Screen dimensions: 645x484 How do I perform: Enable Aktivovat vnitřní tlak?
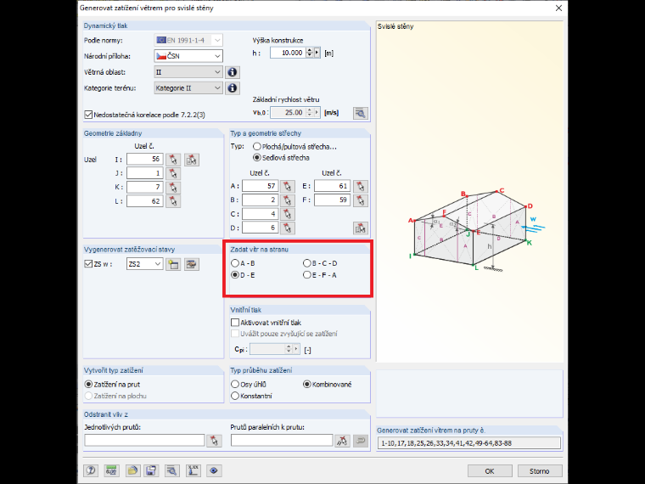click(x=235, y=323)
